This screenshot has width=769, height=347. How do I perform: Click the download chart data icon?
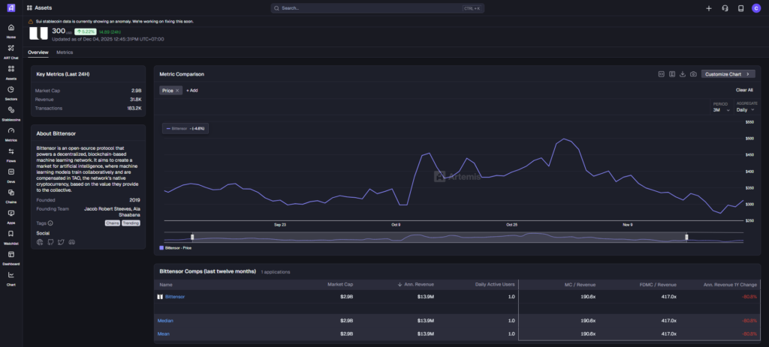(683, 74)
